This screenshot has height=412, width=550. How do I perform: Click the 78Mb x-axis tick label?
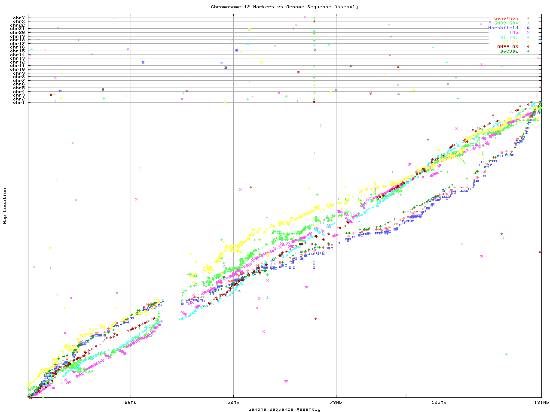(336, 403)
